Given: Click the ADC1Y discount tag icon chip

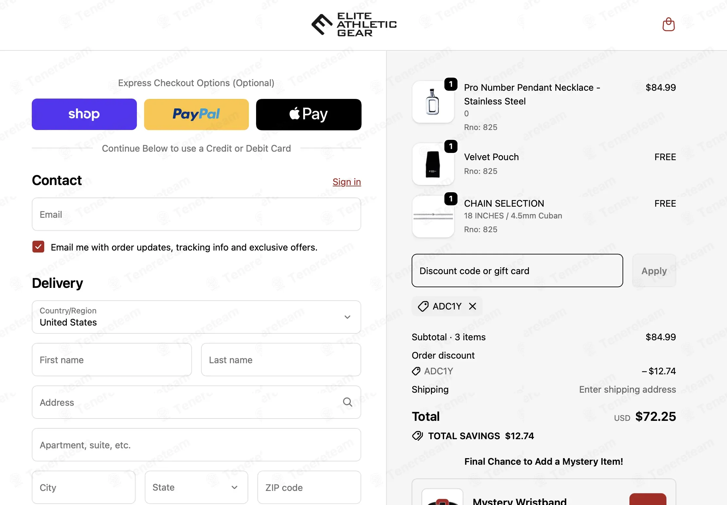Looking at the screenshot, I should (x=423, y=306).
